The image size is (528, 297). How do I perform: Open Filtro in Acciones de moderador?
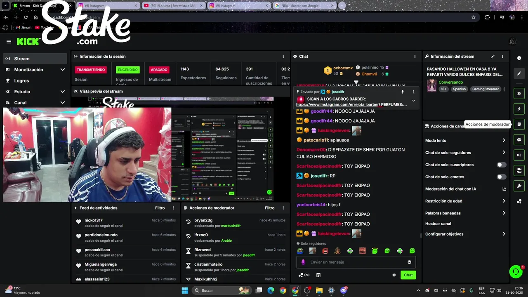269,208
